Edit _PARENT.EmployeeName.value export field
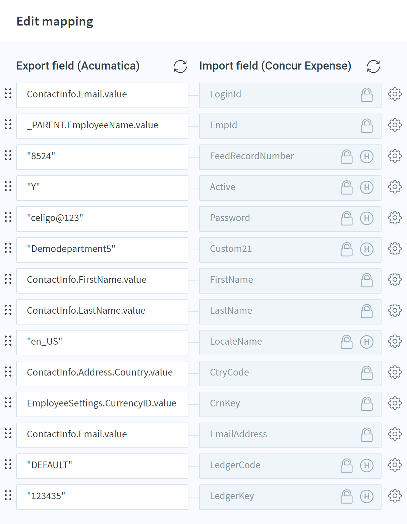The width and height of the screenshot is (407, 524). click(102, 126)
